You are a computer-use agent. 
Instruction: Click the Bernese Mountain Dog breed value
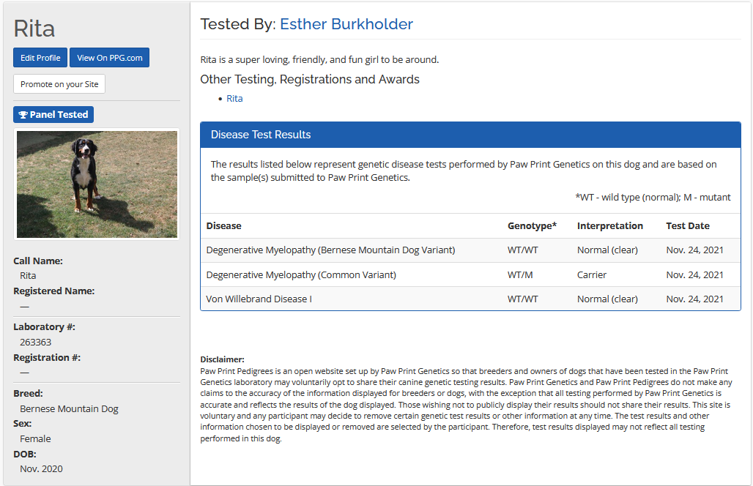(69, 409)
